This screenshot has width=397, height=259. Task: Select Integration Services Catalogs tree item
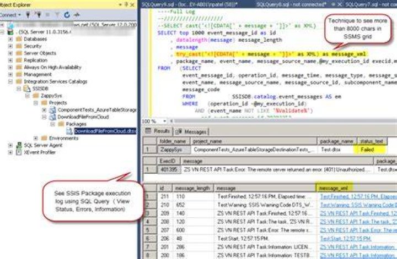pos(56,81)
